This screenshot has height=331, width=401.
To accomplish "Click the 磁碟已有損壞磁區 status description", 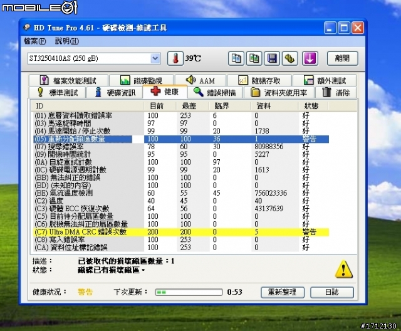I will tap(112, 270).
